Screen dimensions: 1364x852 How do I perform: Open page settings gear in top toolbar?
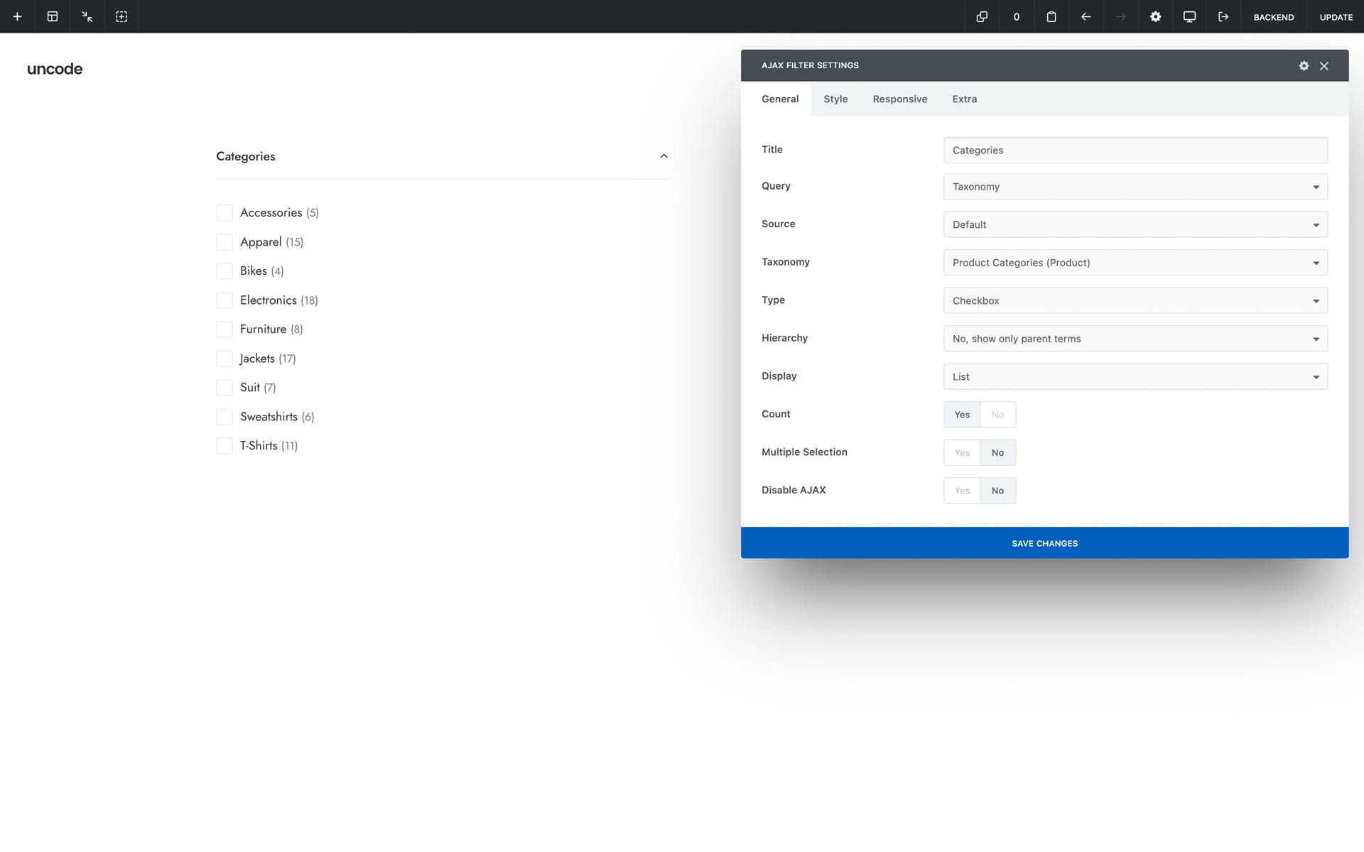click(1155, 16)
